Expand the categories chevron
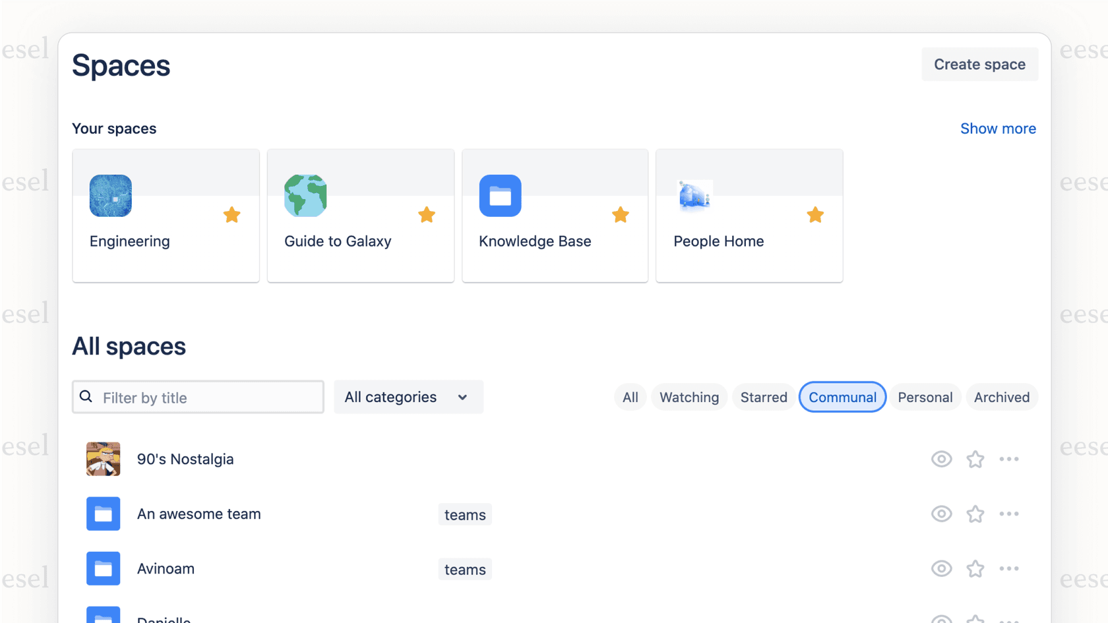 pyautogui.click(x=462, y=397)
